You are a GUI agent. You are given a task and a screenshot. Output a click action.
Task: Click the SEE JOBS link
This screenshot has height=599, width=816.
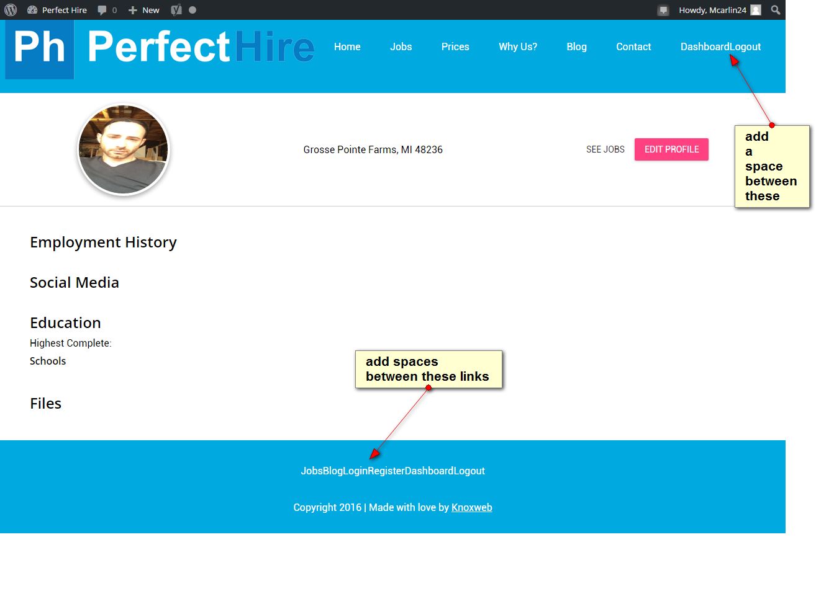pos(605,149)
